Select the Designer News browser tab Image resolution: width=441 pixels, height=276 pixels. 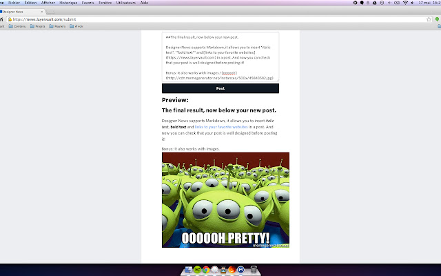[21, 12]
